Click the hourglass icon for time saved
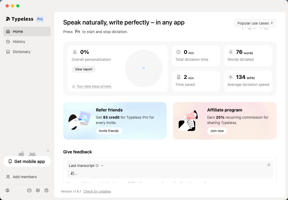288x200 pixels. pos(178,77)
